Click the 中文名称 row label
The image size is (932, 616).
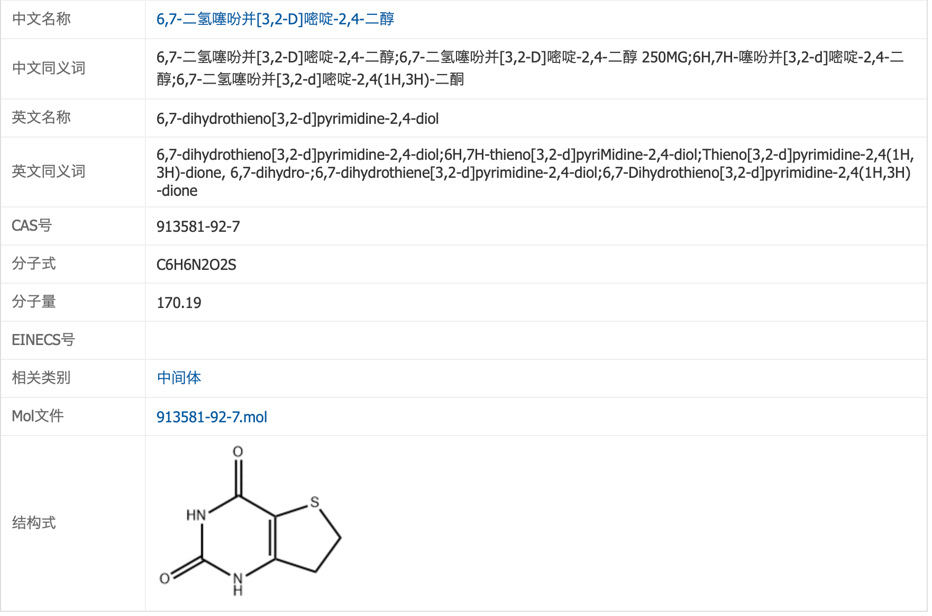41,19
